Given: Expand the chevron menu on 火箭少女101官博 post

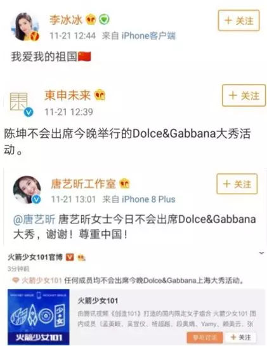Looking at the screenshot, I should pos(261,253).
